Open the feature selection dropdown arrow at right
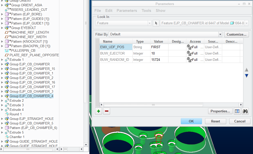This screenshot has width=253, height=154. click(x=246, y=23)
